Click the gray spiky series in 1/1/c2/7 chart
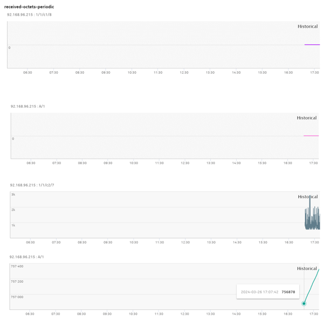Image resolution: width=330 pixels, height=325 pixels. tap(312, 219)
